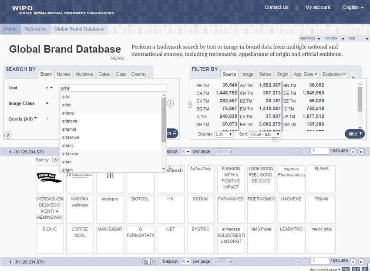Pick 'arlatone' in the suggestion list
370x271 pixels.
[x=111, y=121]
